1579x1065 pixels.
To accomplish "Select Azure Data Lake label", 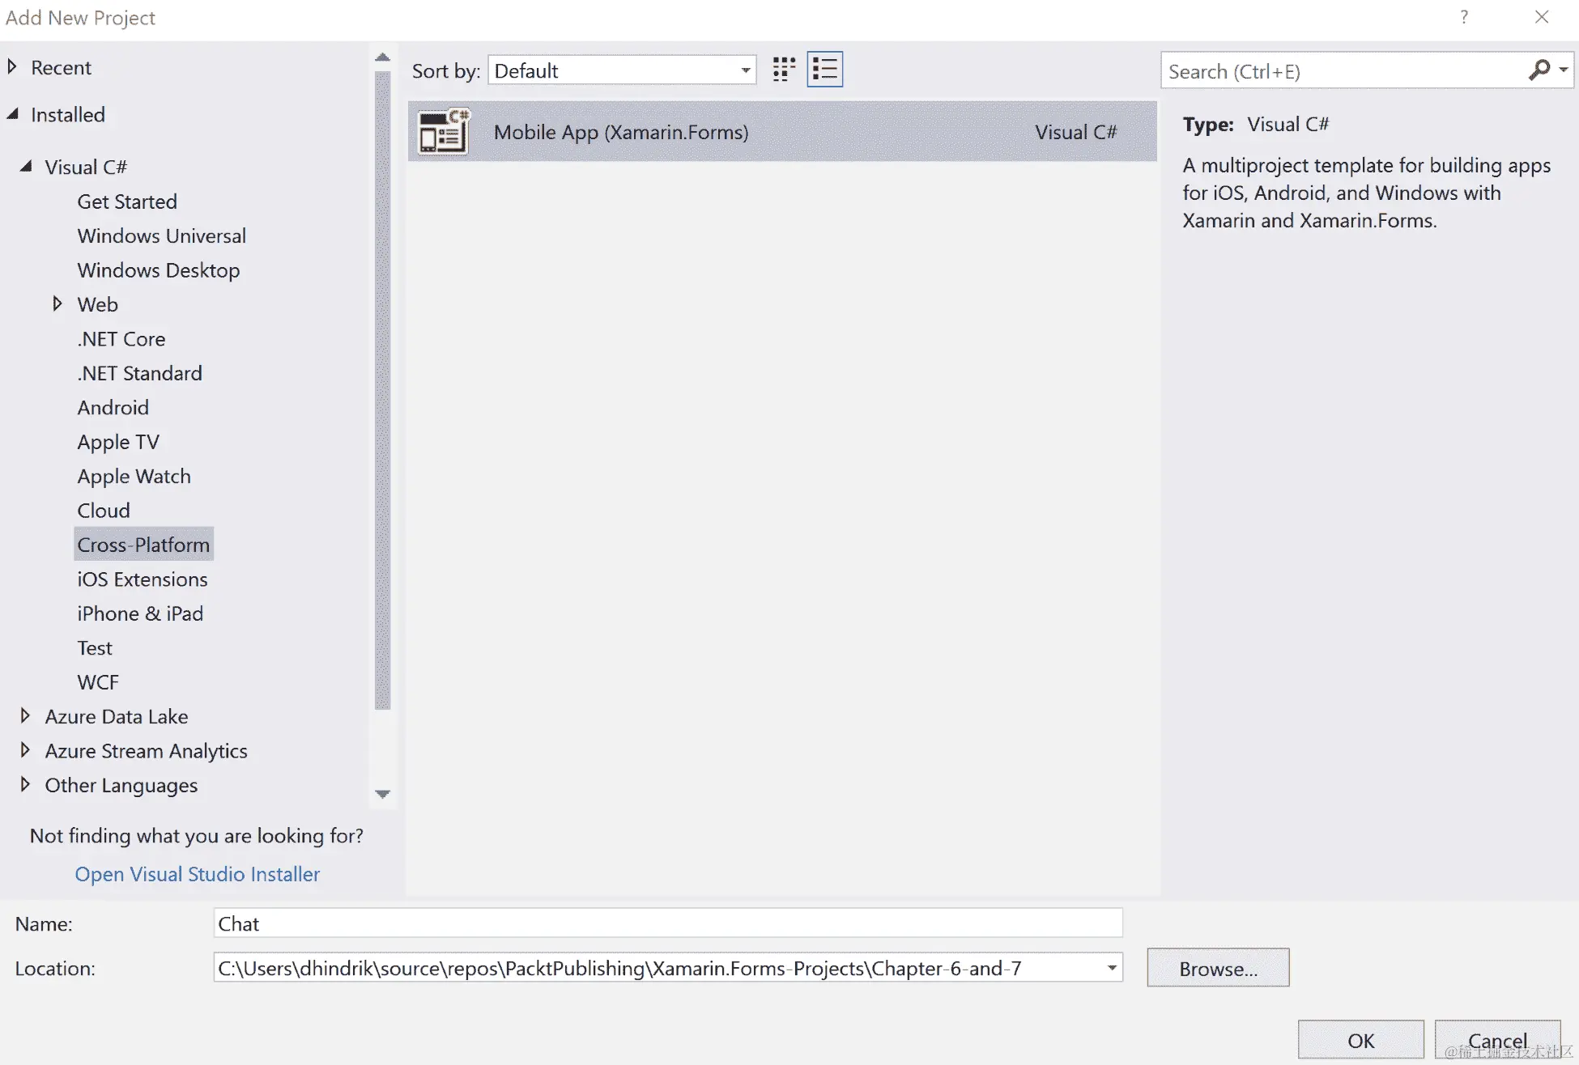I will (117, 716).
